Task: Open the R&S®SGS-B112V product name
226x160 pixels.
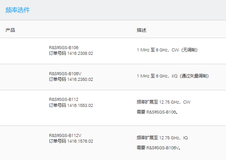Action: (65, 135)
